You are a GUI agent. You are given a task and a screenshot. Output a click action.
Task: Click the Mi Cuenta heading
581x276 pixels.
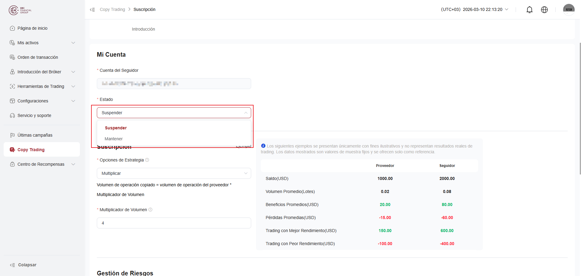point(111,55)
